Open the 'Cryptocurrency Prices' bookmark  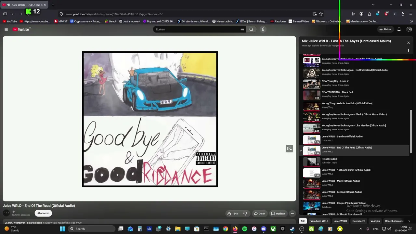(86, 21)
